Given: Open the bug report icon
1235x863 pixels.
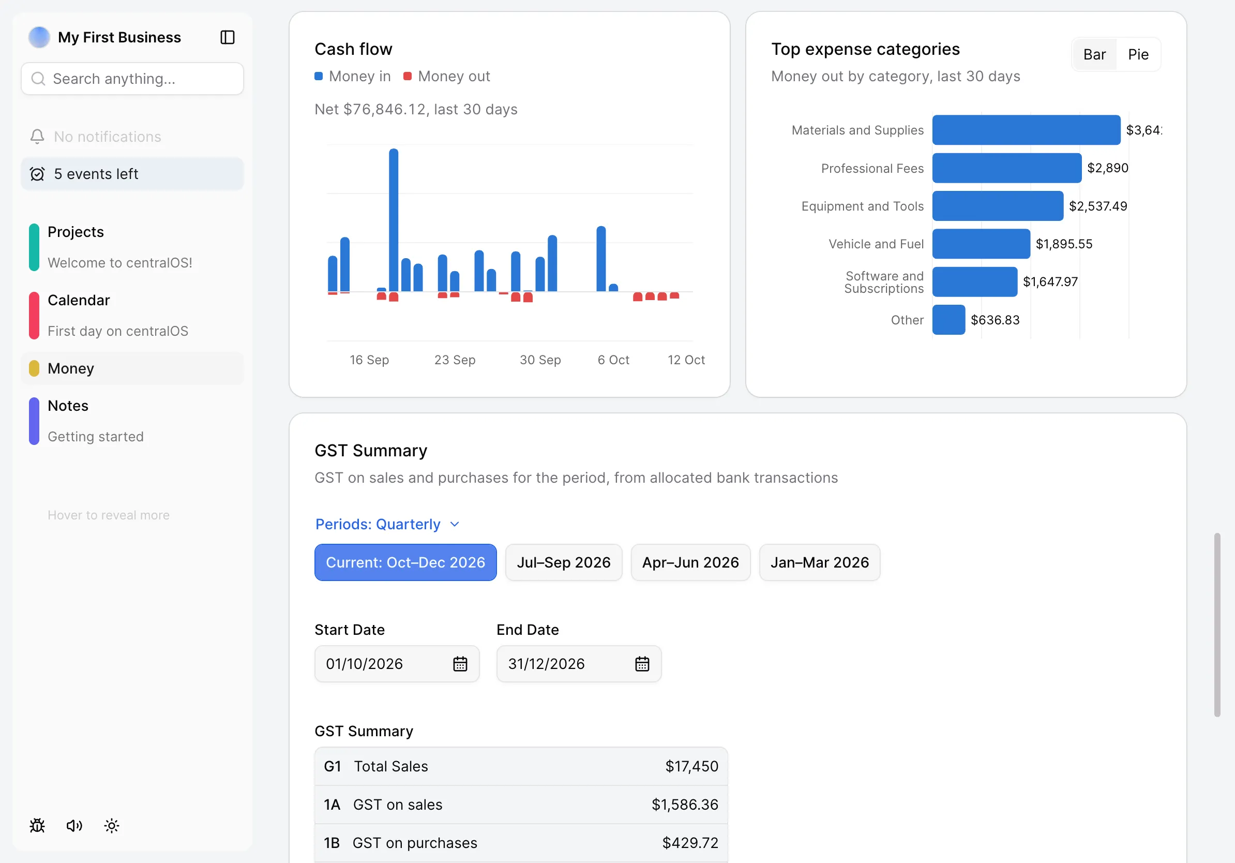Looking at the screenshot, I should point(37,825).
